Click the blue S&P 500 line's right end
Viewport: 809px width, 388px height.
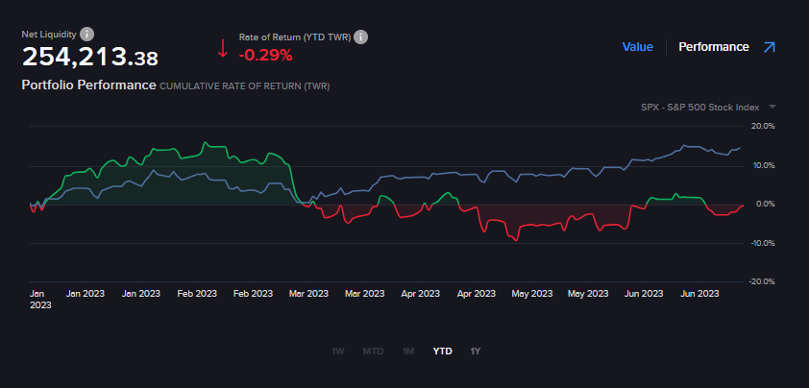[x=740, y=148]
